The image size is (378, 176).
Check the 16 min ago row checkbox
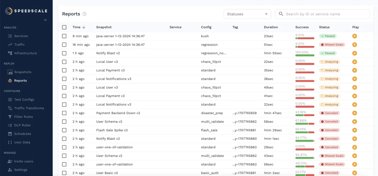point(64,44)
